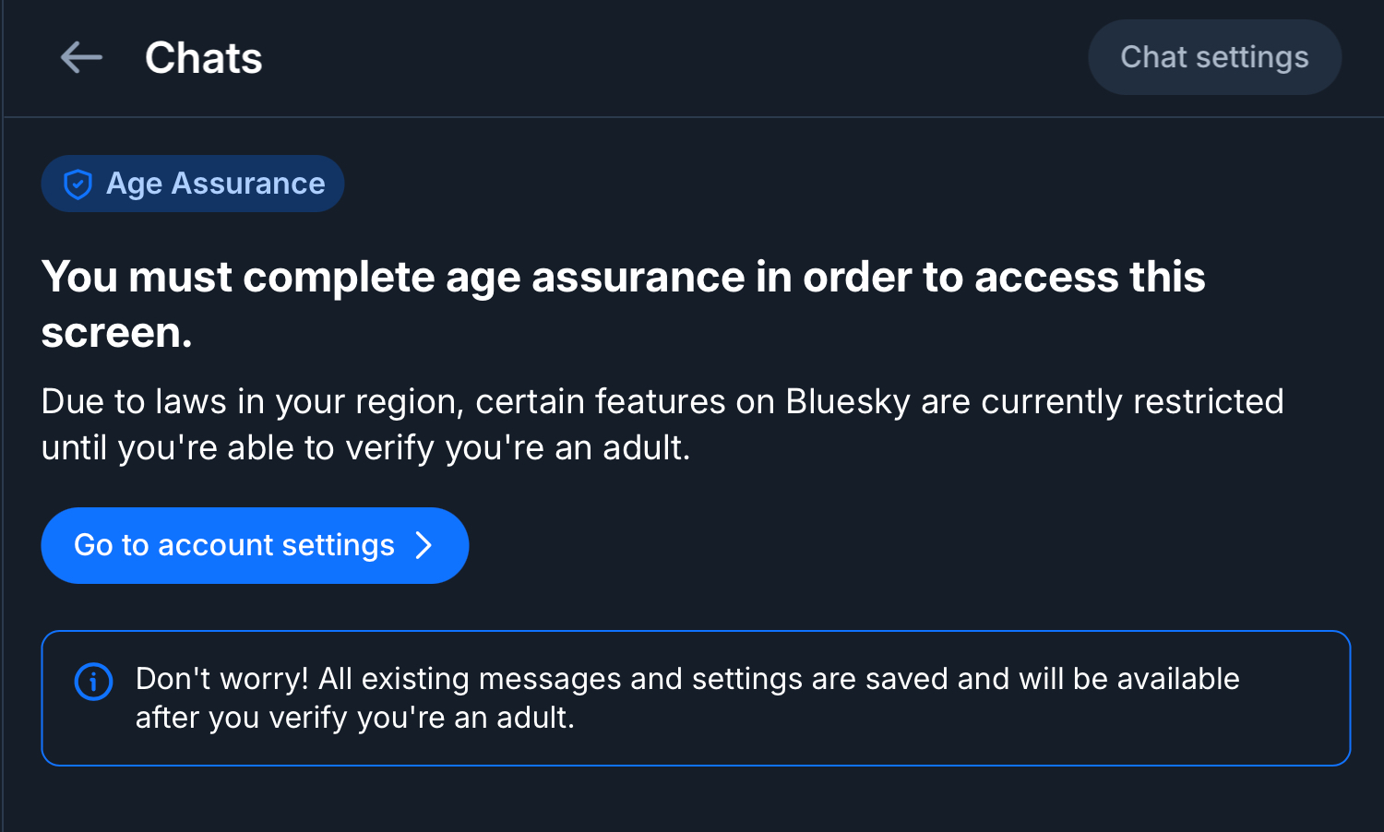Screen dimensions: 1384x832
Task: Click the 'You must complete age assurance' heading
Action: [x=623, y=278]
